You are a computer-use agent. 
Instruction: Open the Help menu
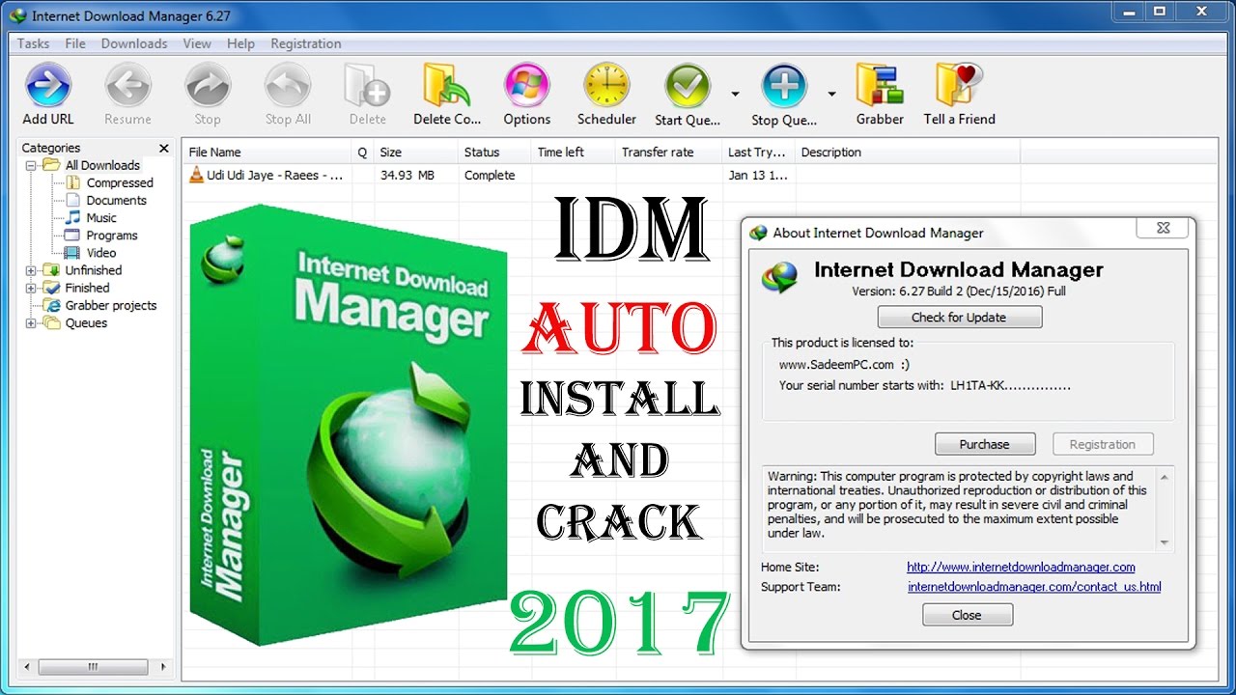(x=240, y=43)
